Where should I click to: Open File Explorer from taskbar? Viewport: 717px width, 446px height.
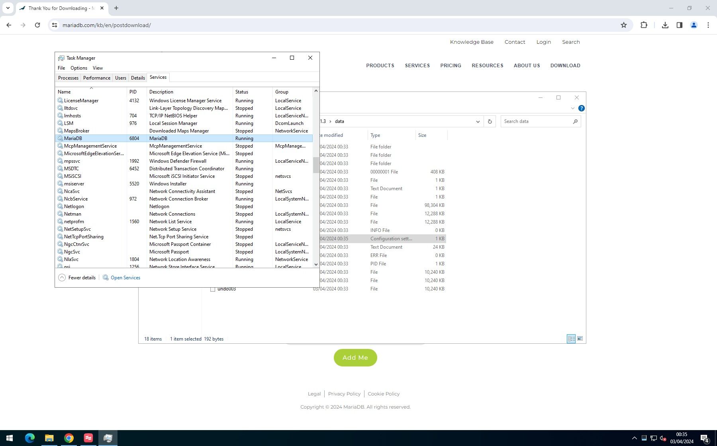(49, 438)
